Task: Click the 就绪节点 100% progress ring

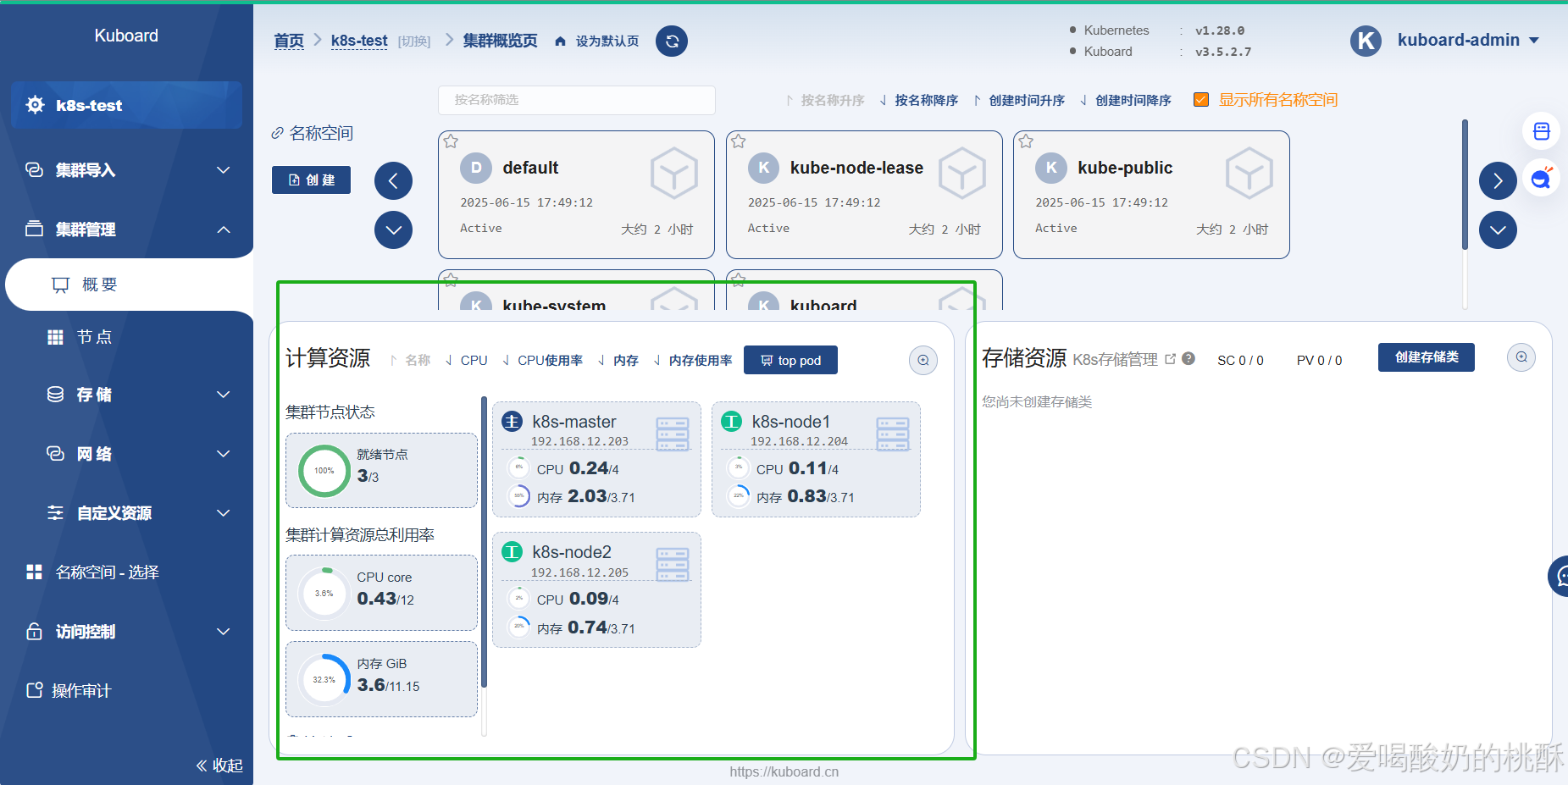Action: pos(324,471)
